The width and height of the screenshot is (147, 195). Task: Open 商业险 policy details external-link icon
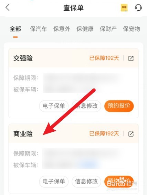point(131,134)
